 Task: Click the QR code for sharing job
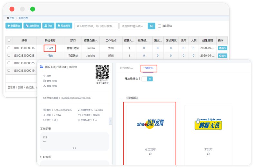tap(103, 72)
